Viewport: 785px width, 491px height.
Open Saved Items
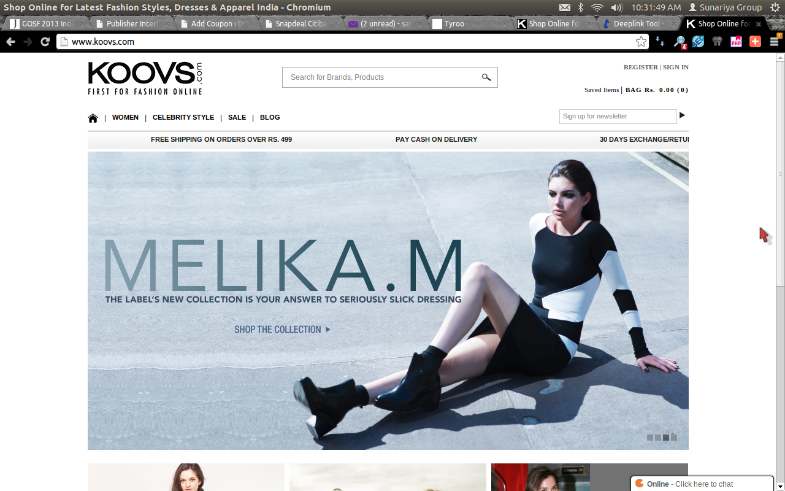[601, 90]
